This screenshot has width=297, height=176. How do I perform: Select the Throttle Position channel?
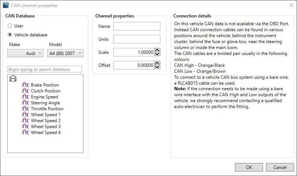(x=47, y=108)
